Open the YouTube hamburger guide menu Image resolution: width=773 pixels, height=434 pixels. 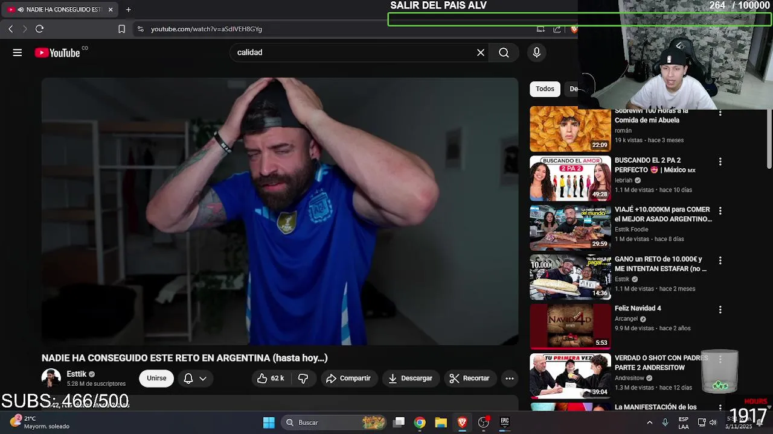click(18, 52)
